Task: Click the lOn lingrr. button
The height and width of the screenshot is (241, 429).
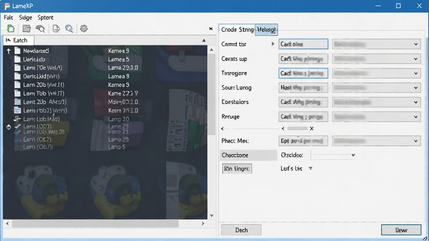Action: click(237, 169)
